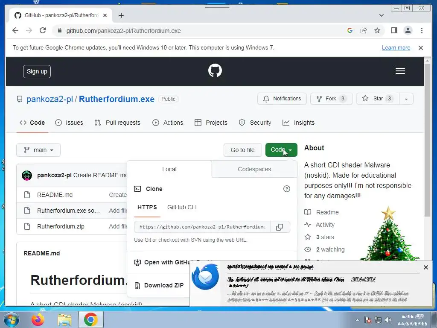This screenshot has height=328, width=437.
Task: View the Insights tab
Action: (298, 123)
